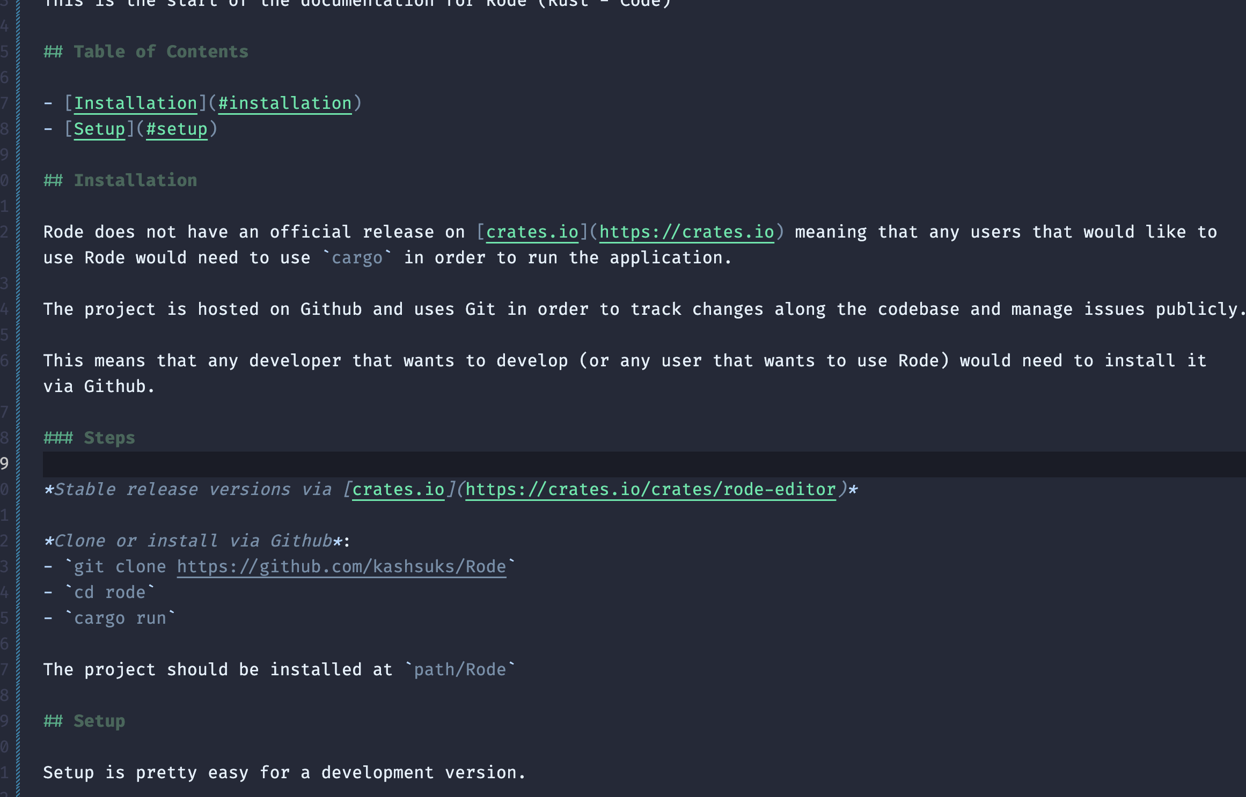Click the "Clone or install via Github" italic text

pos(193,541)
